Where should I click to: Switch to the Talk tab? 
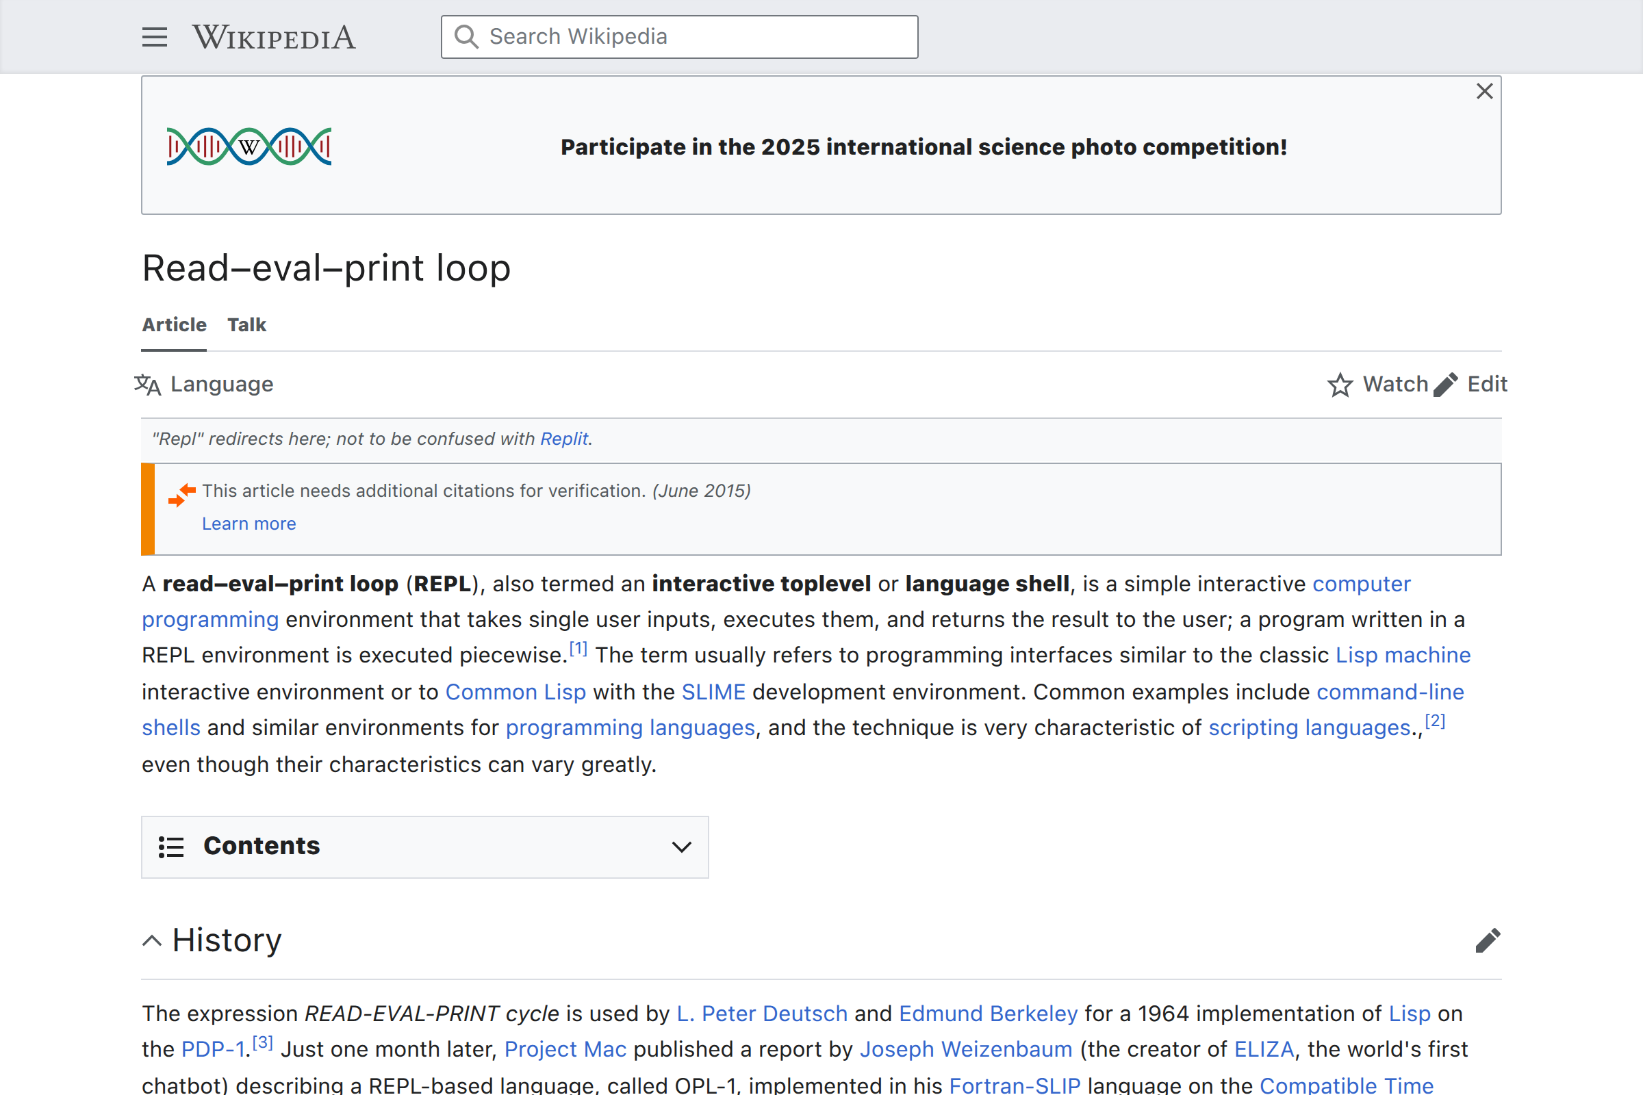(246, 324)
